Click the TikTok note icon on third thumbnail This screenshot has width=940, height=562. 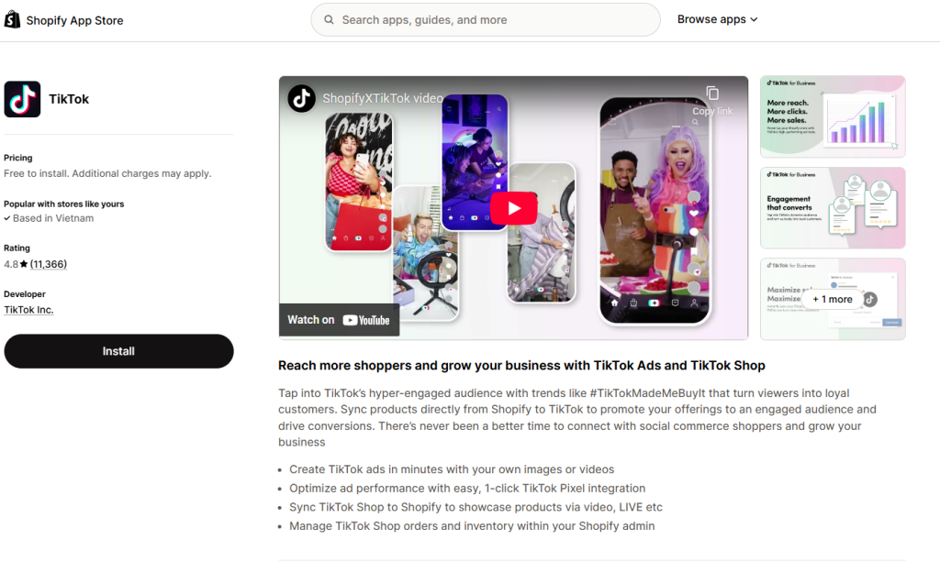870,300
